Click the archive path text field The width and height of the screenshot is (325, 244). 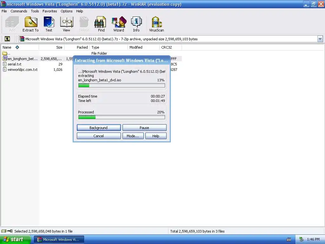point(168,39)
